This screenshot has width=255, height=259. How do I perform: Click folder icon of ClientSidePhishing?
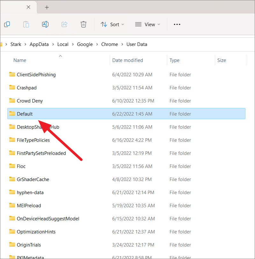tap(12, 74)
